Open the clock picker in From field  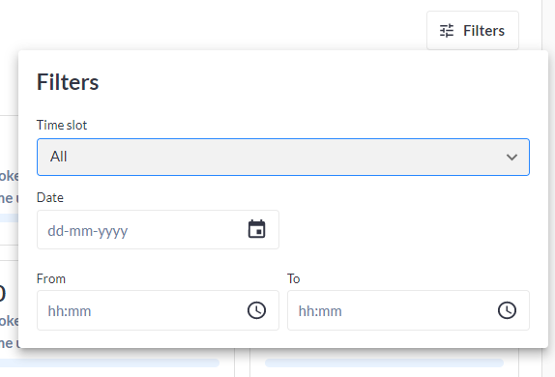(256, 310)
